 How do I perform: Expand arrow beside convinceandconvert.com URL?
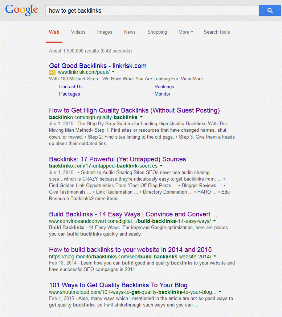[x=214, y=221]
